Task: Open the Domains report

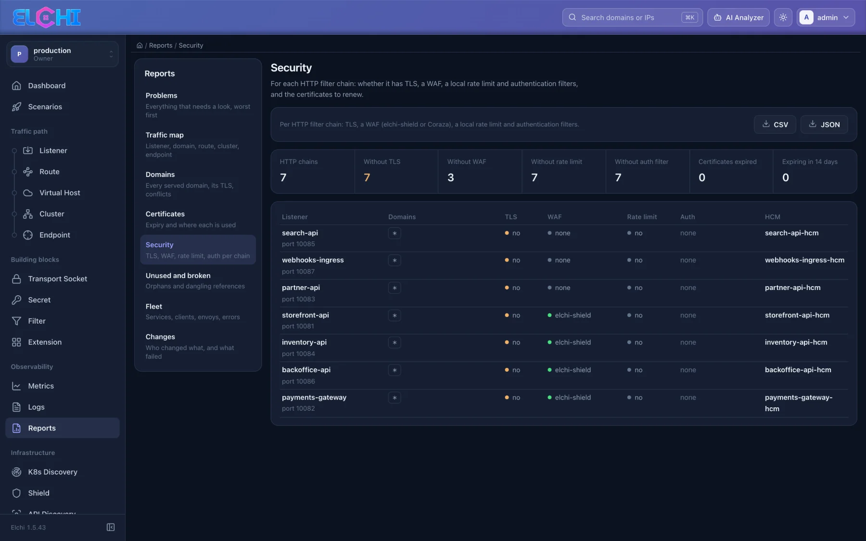Action: [x=198, y=184]
